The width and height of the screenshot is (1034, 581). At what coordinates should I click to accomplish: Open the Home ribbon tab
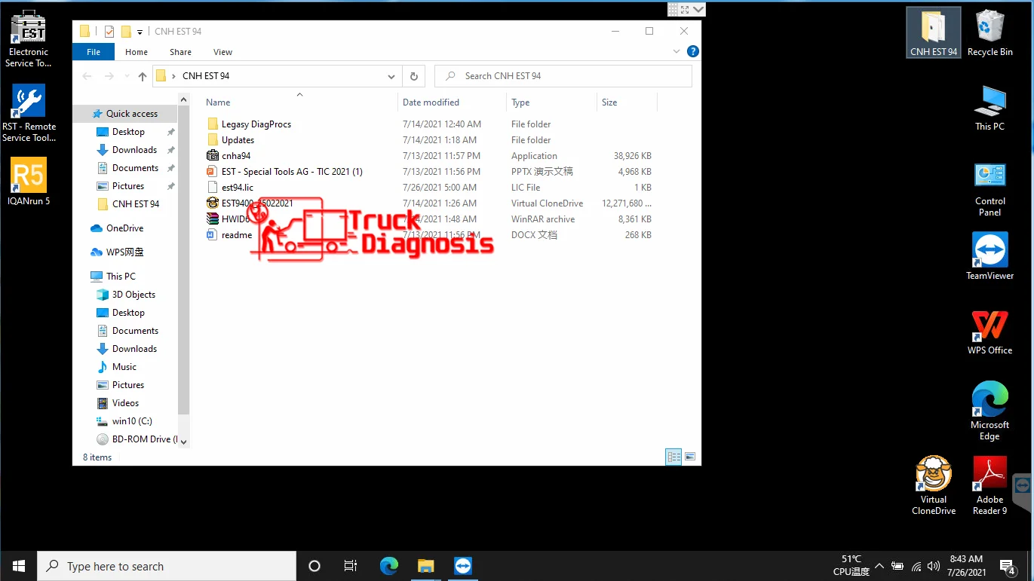[137, 52]
